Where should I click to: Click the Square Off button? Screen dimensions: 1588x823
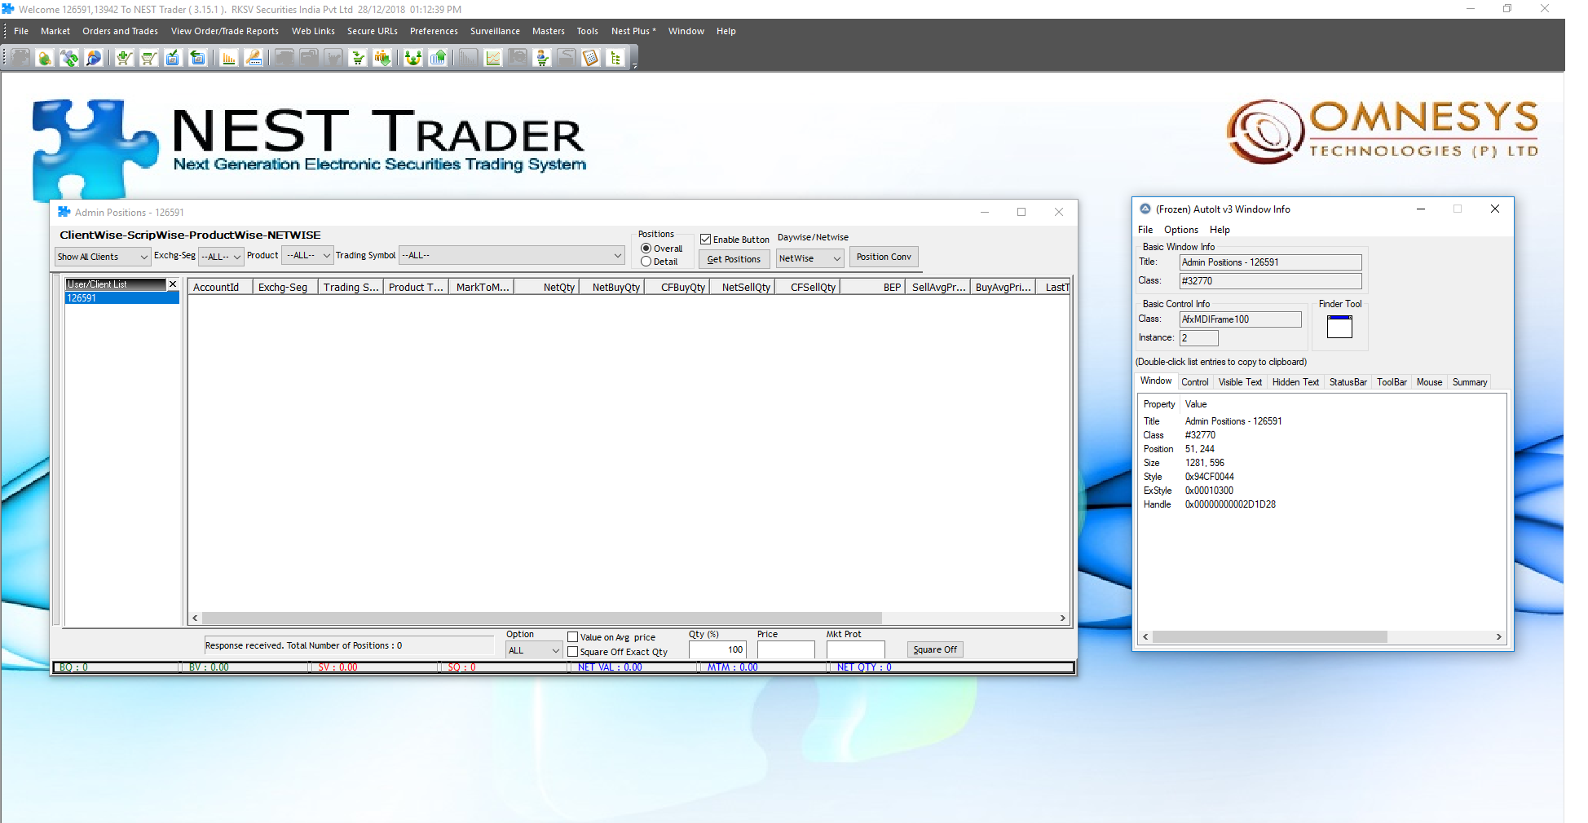(x=935, y=649)
